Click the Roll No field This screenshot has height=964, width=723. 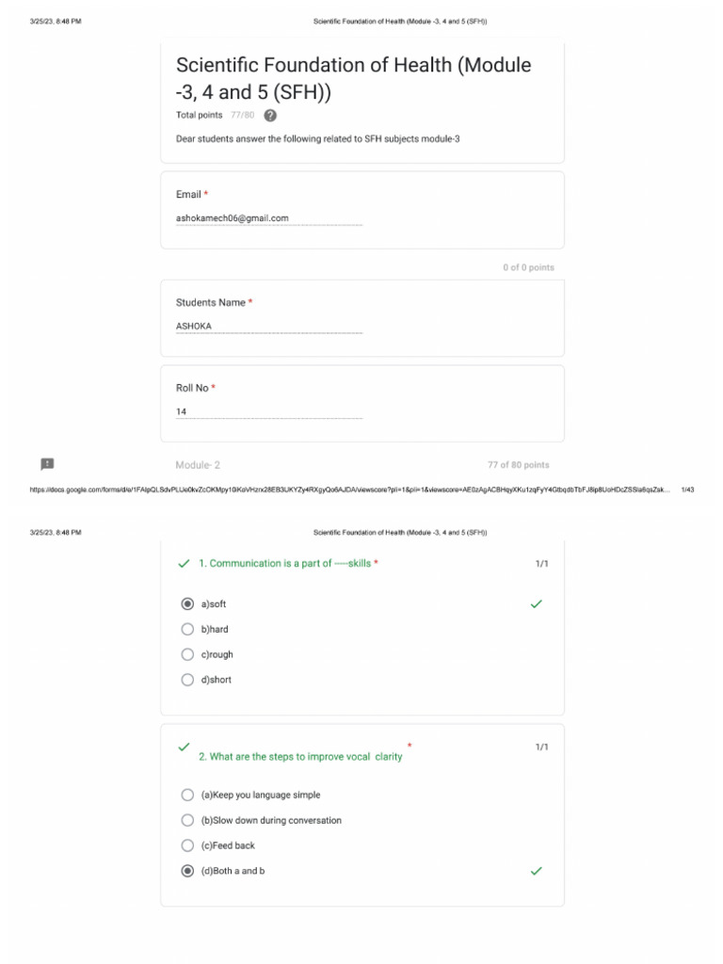pyautogui.click(x=268, y=412)
